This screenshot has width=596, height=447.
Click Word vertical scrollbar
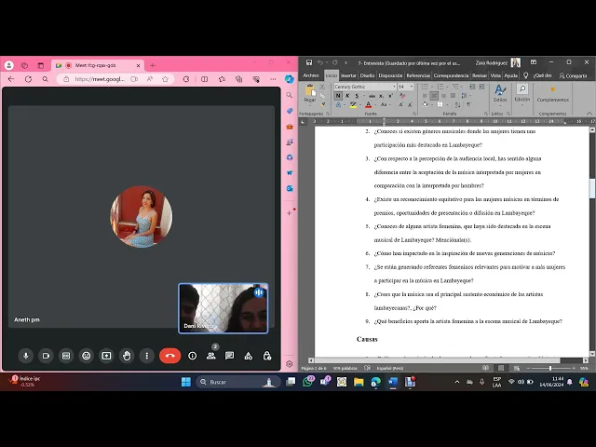click(592, 243)
